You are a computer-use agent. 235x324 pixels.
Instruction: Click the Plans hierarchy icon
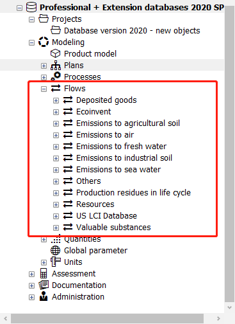56,65
